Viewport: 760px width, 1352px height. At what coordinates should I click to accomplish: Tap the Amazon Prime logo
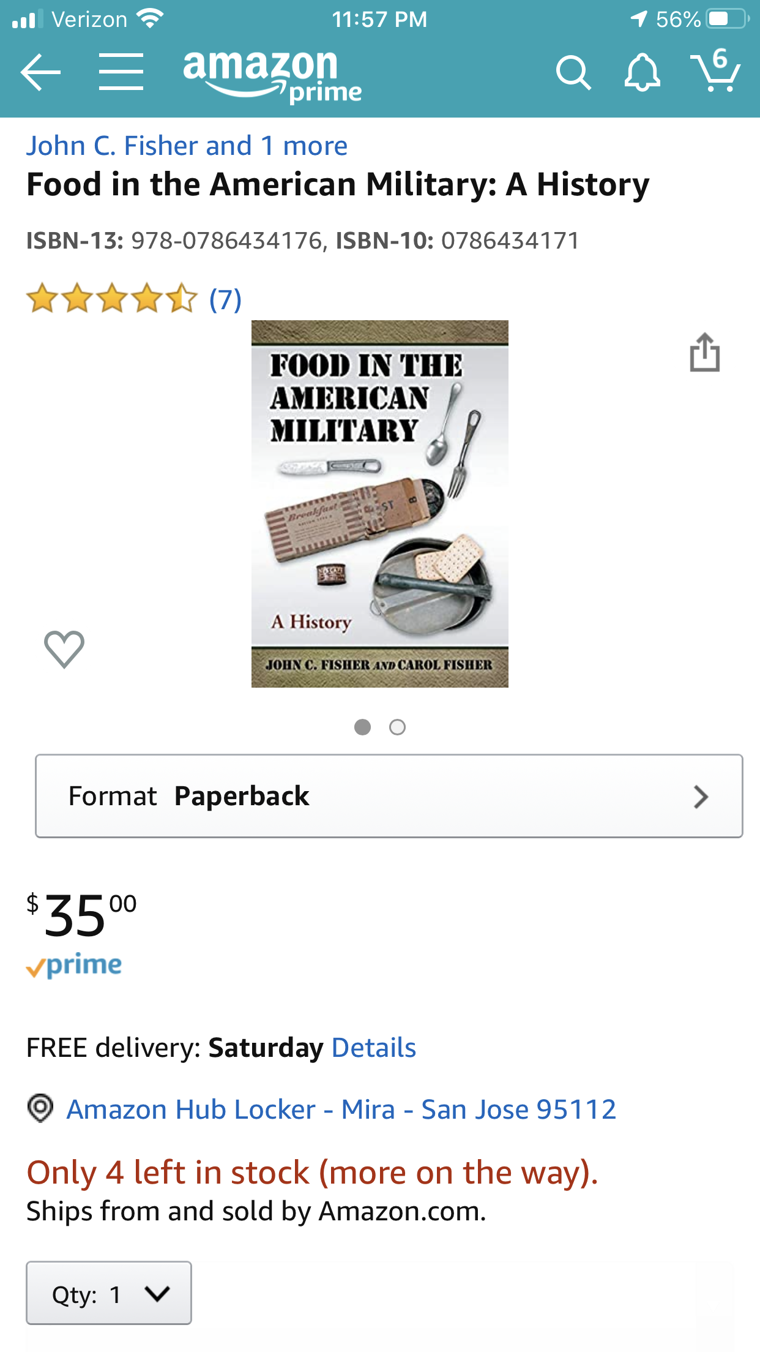pos(272,75)
